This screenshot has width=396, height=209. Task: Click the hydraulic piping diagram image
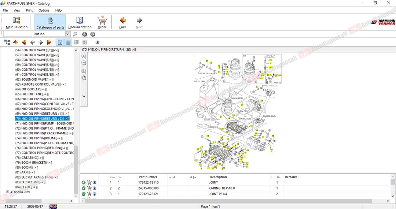237,112
